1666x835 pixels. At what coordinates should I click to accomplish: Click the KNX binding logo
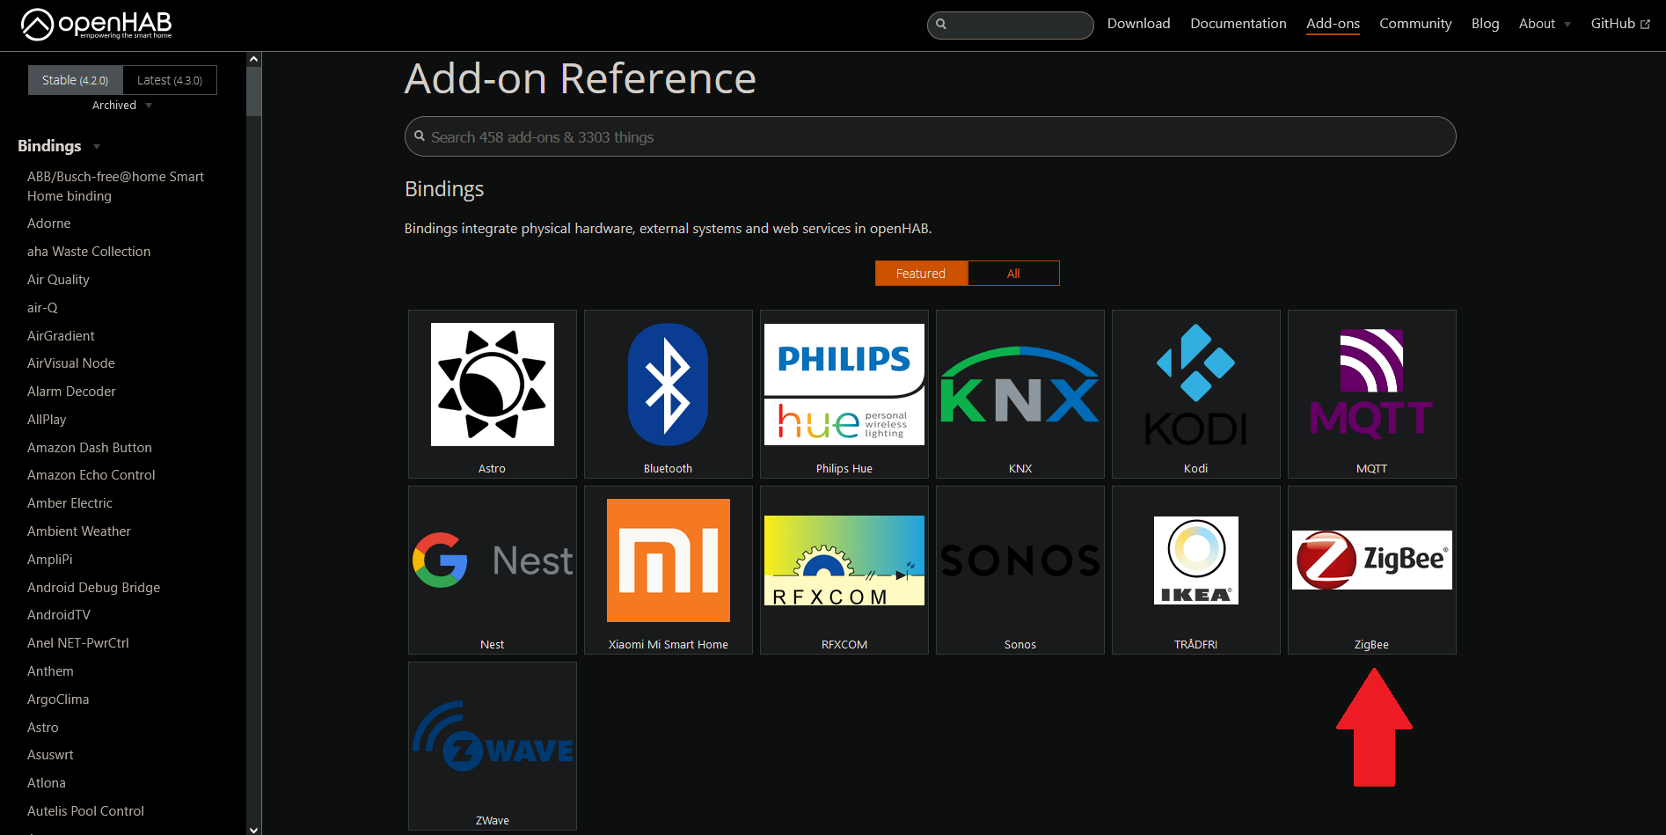1019,385
